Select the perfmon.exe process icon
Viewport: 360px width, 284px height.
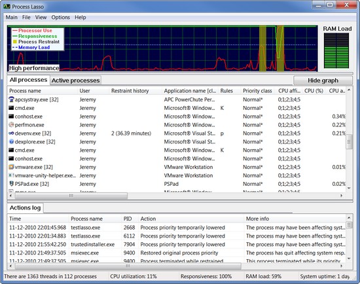coord(11,125)
